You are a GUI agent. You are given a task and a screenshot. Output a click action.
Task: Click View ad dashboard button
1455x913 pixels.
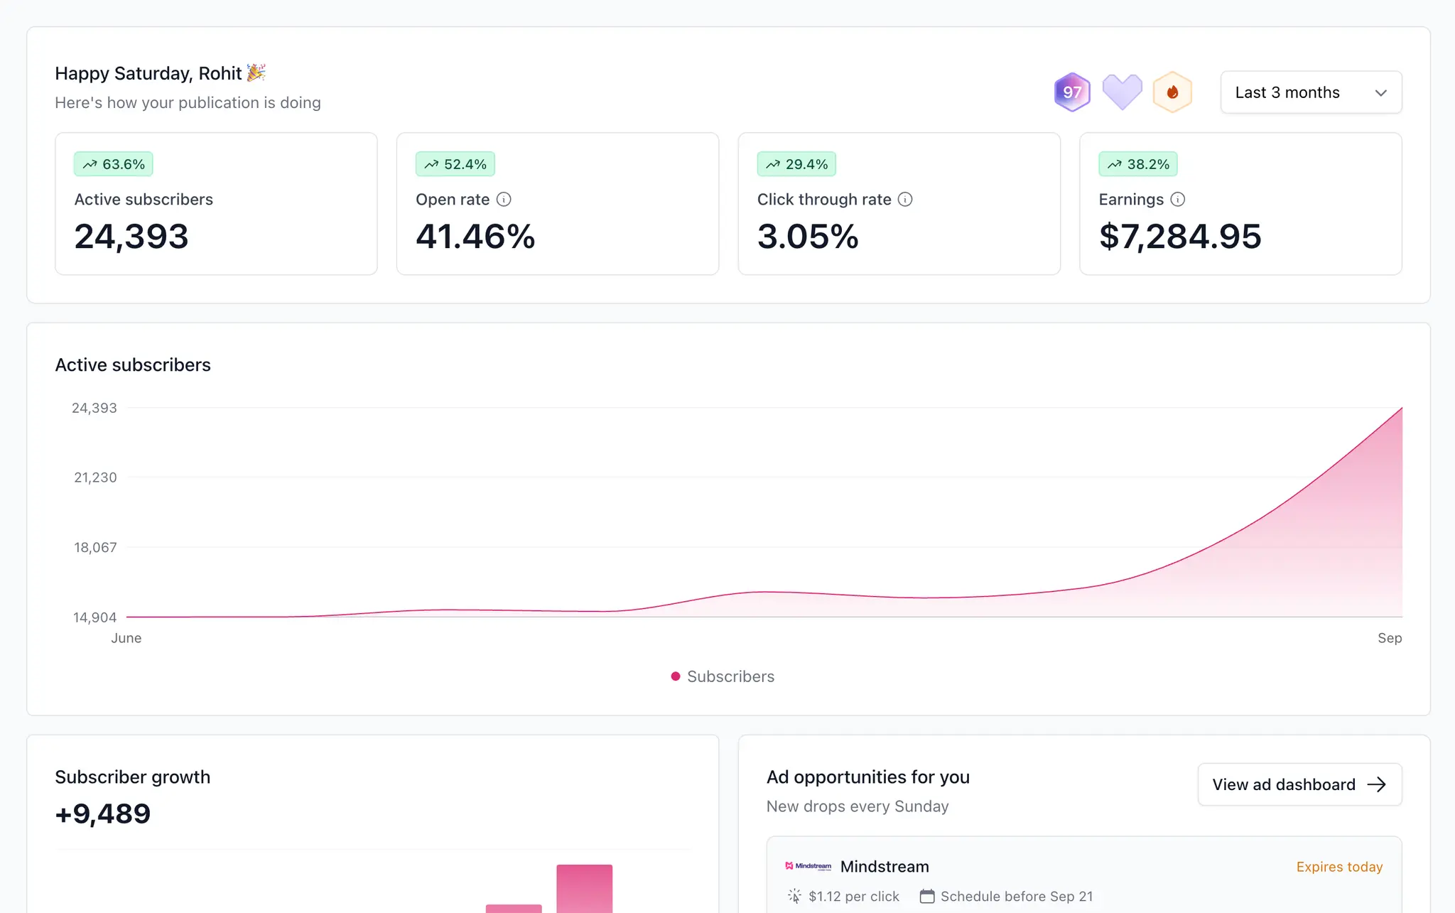pyautogui.click(x=1284, y=784)
